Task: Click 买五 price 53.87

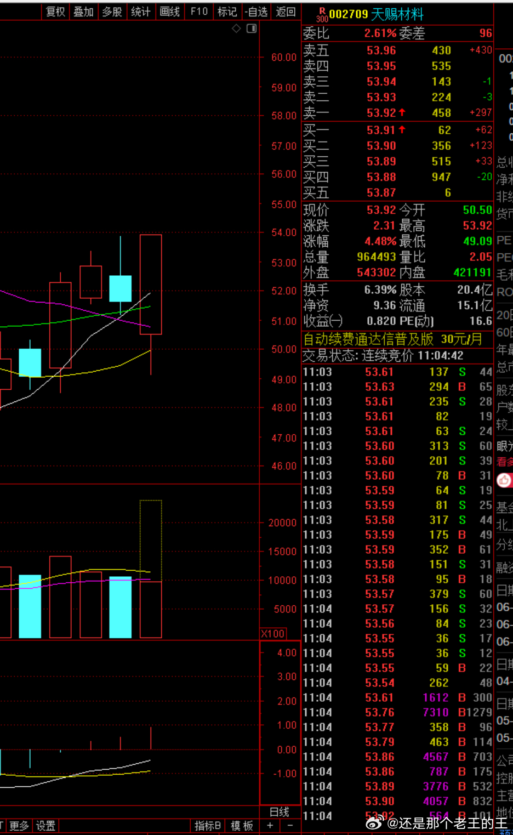Action: tap(381, 193)
